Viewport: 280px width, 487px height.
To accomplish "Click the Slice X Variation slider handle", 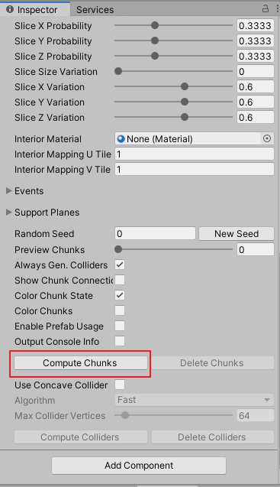I will coord(185,86).
